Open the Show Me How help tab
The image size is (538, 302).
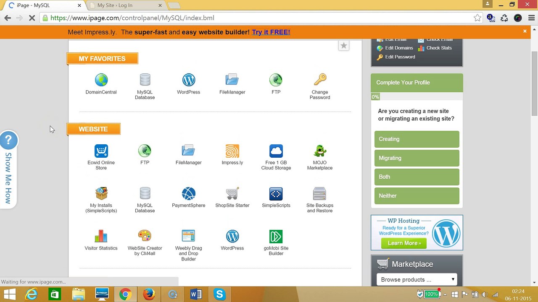(8, 169)
